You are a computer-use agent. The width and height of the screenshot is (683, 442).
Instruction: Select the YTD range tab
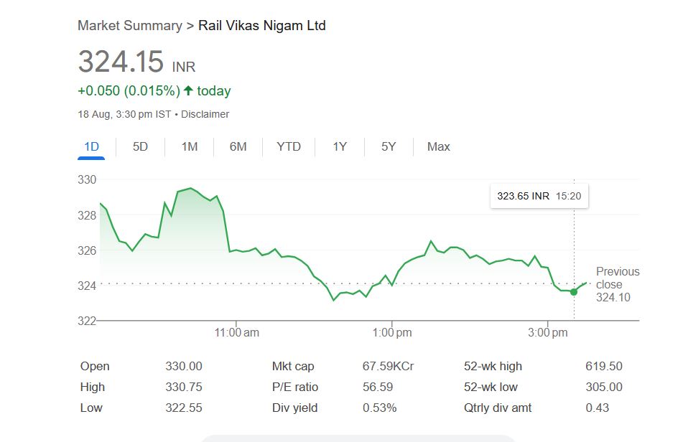289,146
